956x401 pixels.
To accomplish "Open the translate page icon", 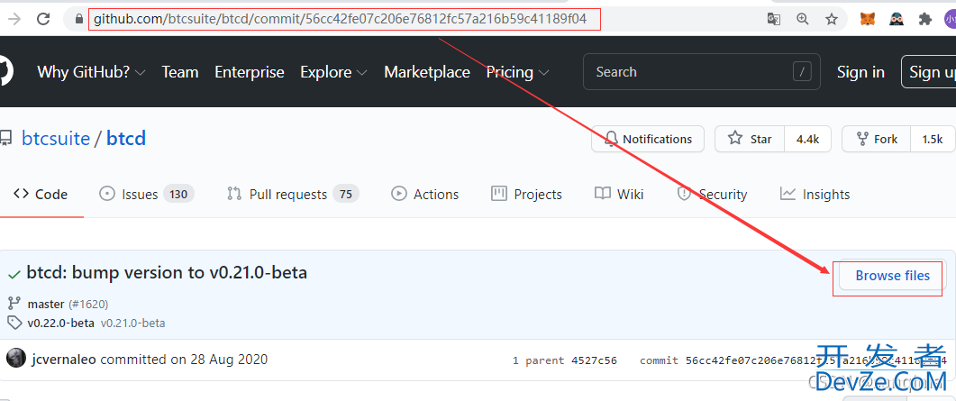I will 774,20.
